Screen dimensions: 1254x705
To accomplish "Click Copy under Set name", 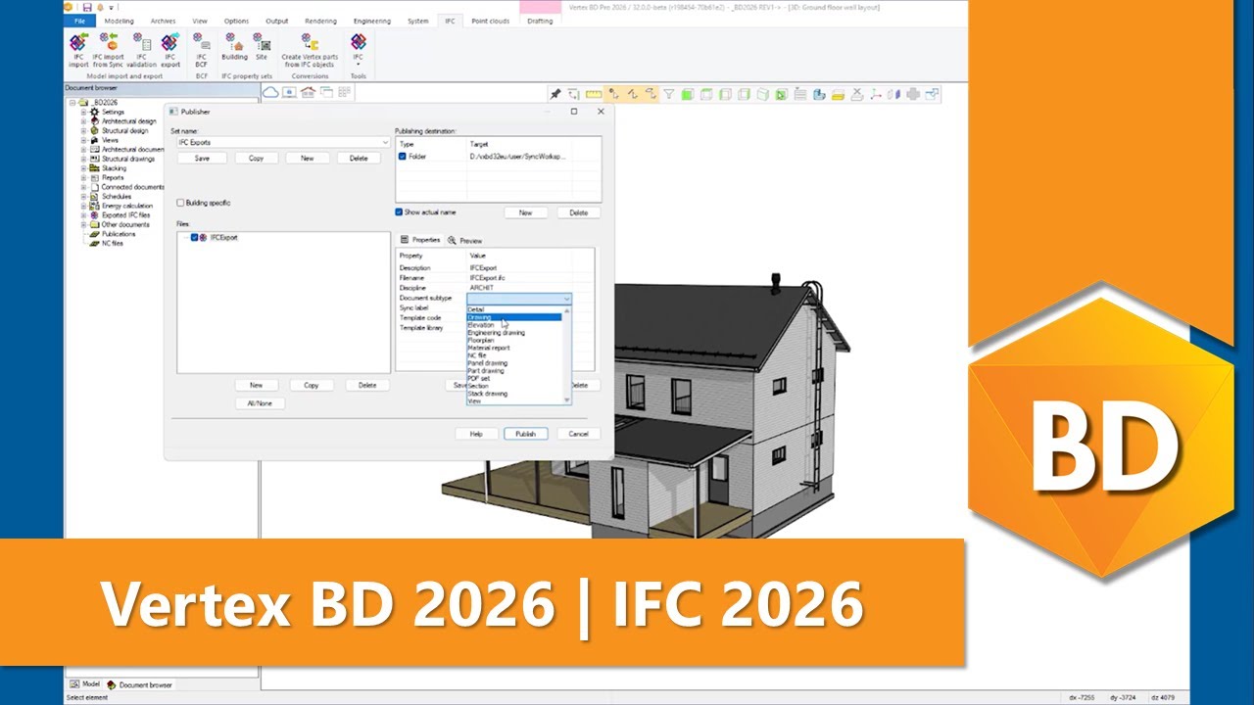I will pyautogui.click(x=256, y=158).
